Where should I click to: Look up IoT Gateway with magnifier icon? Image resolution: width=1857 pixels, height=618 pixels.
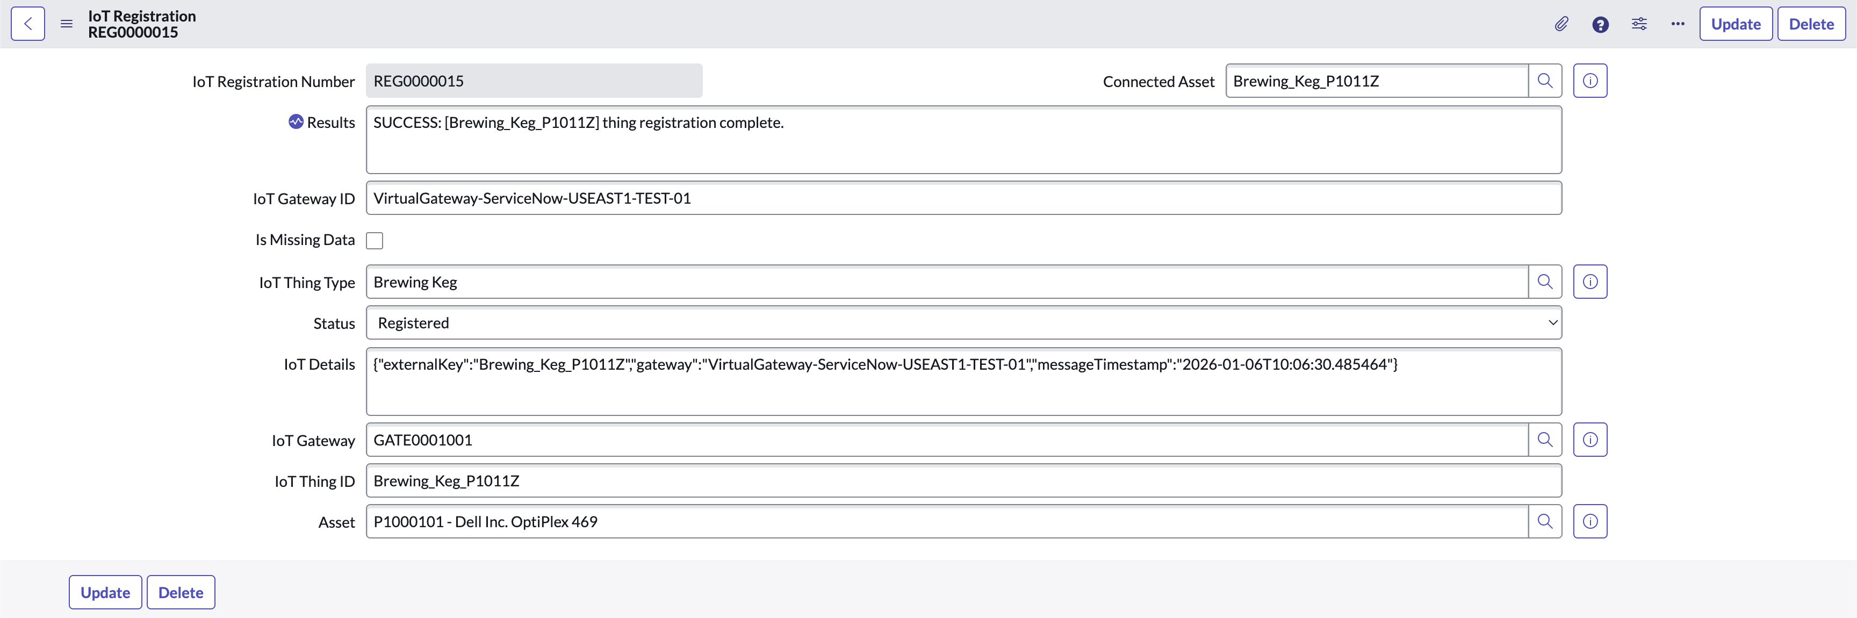point(1544,440)
